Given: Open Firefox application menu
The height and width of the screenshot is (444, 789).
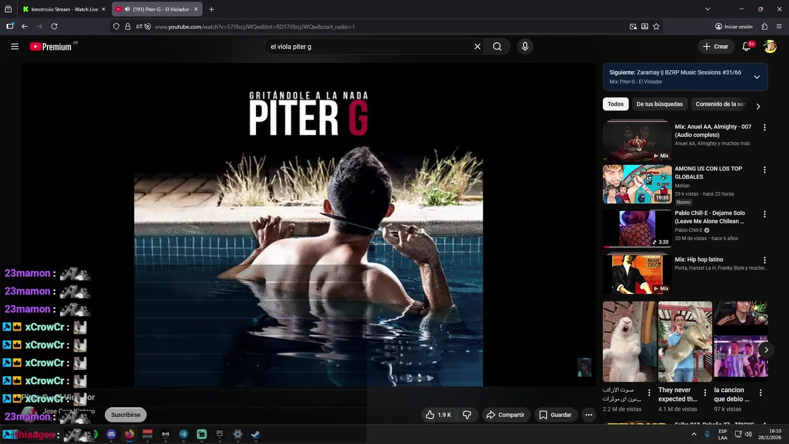Looking at the screenshot, I should 779,27.
